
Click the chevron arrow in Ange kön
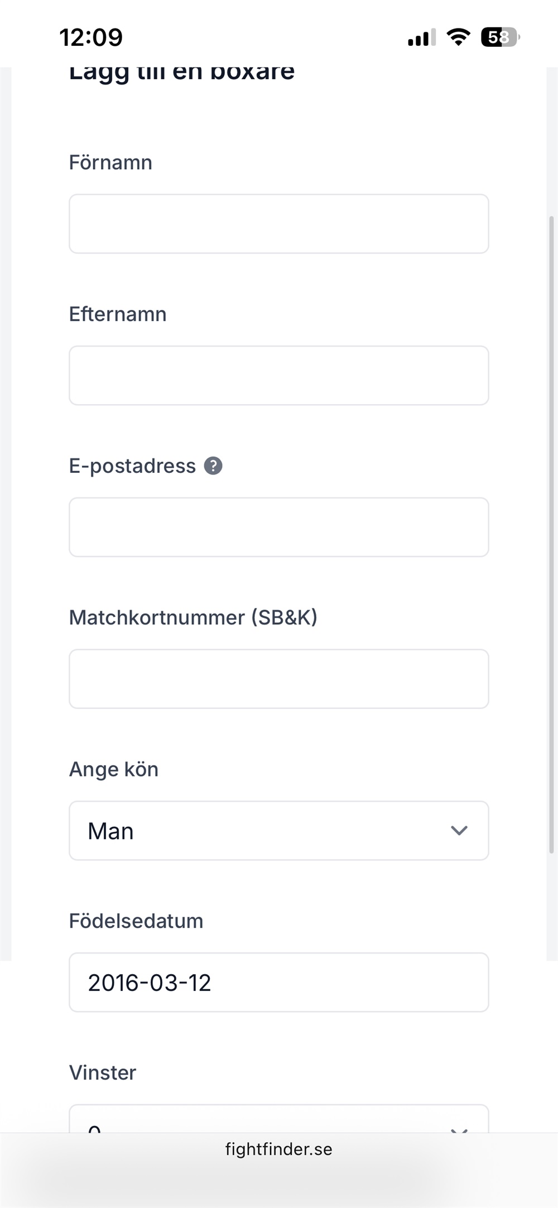tap(459, 831)
